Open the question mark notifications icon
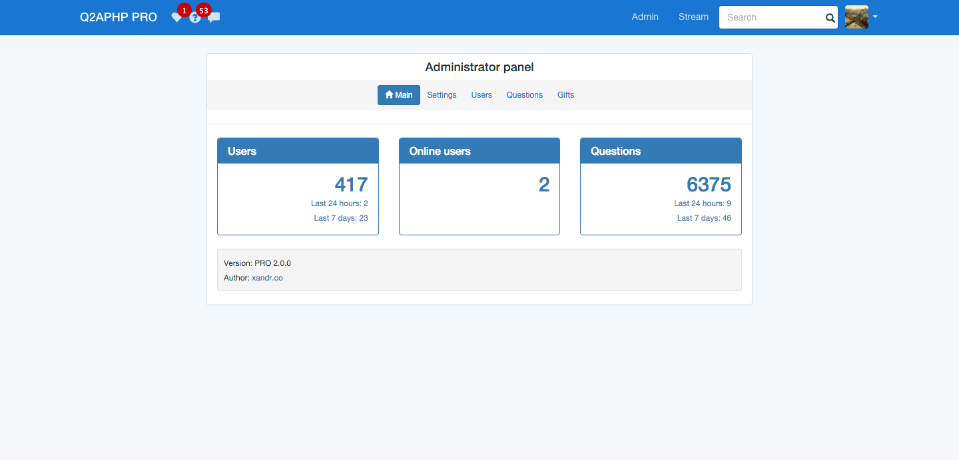The height and width of the screenshot is (460, 959). (x=194, y=19)
